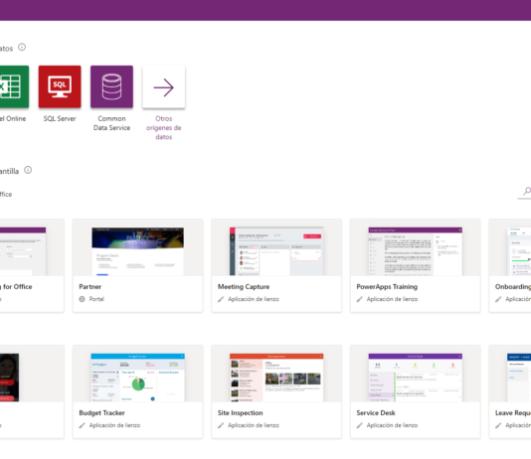Click the 'Budget Tracker' card title

(x=102, y=413)
